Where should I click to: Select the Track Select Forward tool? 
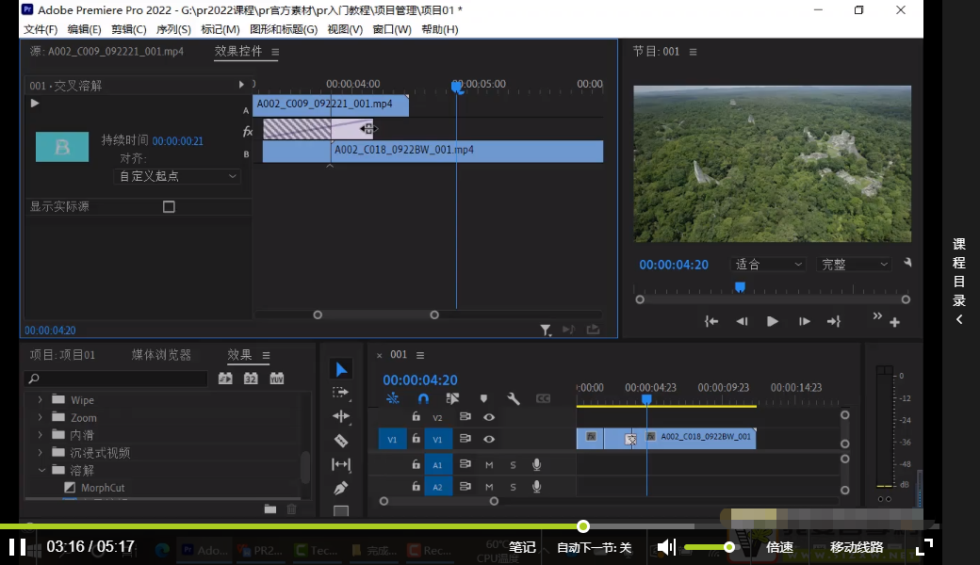pos(340,393)
